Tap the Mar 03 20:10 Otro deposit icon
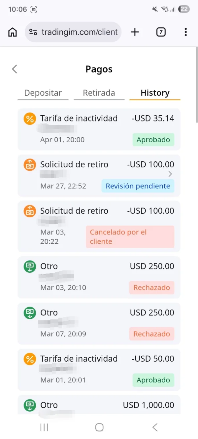Image resolution: width=198 pixels, height=439 pixels. click(30, 266)
